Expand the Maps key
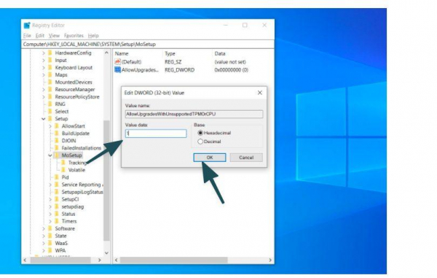Screen dimensions: 437x278 point(44,75)
